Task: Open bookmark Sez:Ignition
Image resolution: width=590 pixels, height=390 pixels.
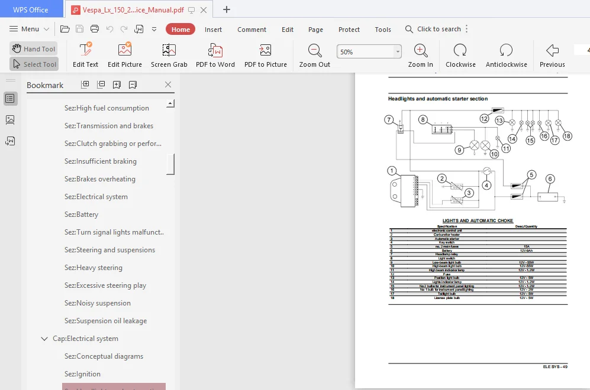Action: (82, 374)
